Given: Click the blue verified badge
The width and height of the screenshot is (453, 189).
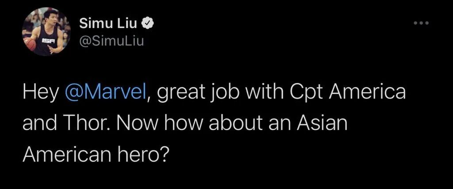Looking at the screenshot, I should pos(150,23).
